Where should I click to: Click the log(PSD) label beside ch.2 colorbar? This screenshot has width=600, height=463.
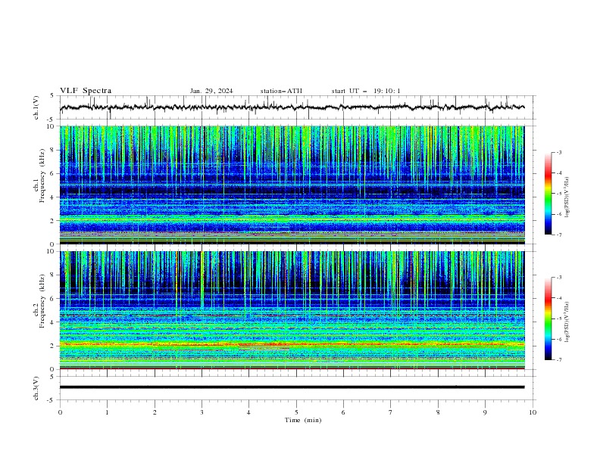(567, 322)
